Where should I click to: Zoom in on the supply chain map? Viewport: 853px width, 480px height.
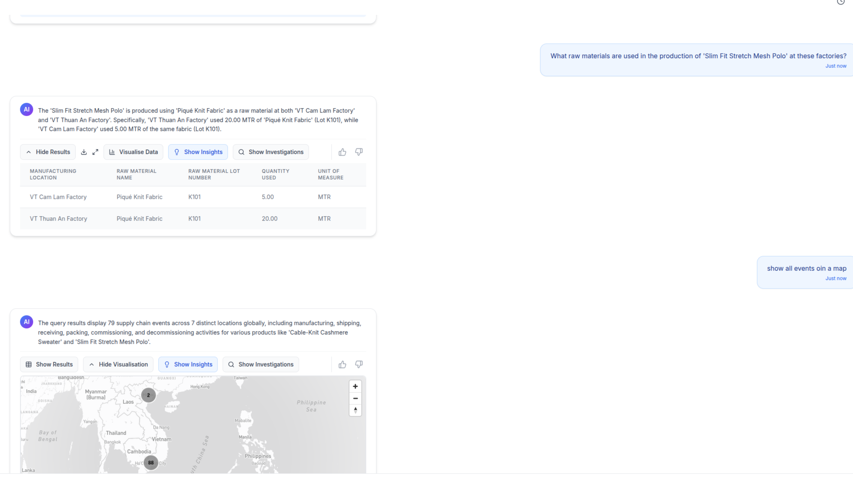click(x=355, y=386)
